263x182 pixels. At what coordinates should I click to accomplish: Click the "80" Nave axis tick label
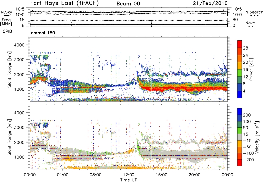coord(235,20)
